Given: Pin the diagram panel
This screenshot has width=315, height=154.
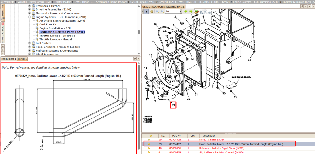Looking at the screenshot, I should pyautogui.click(x=302, y=6).
